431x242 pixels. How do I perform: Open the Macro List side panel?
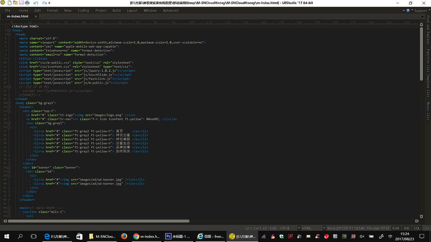coord(428,111)
